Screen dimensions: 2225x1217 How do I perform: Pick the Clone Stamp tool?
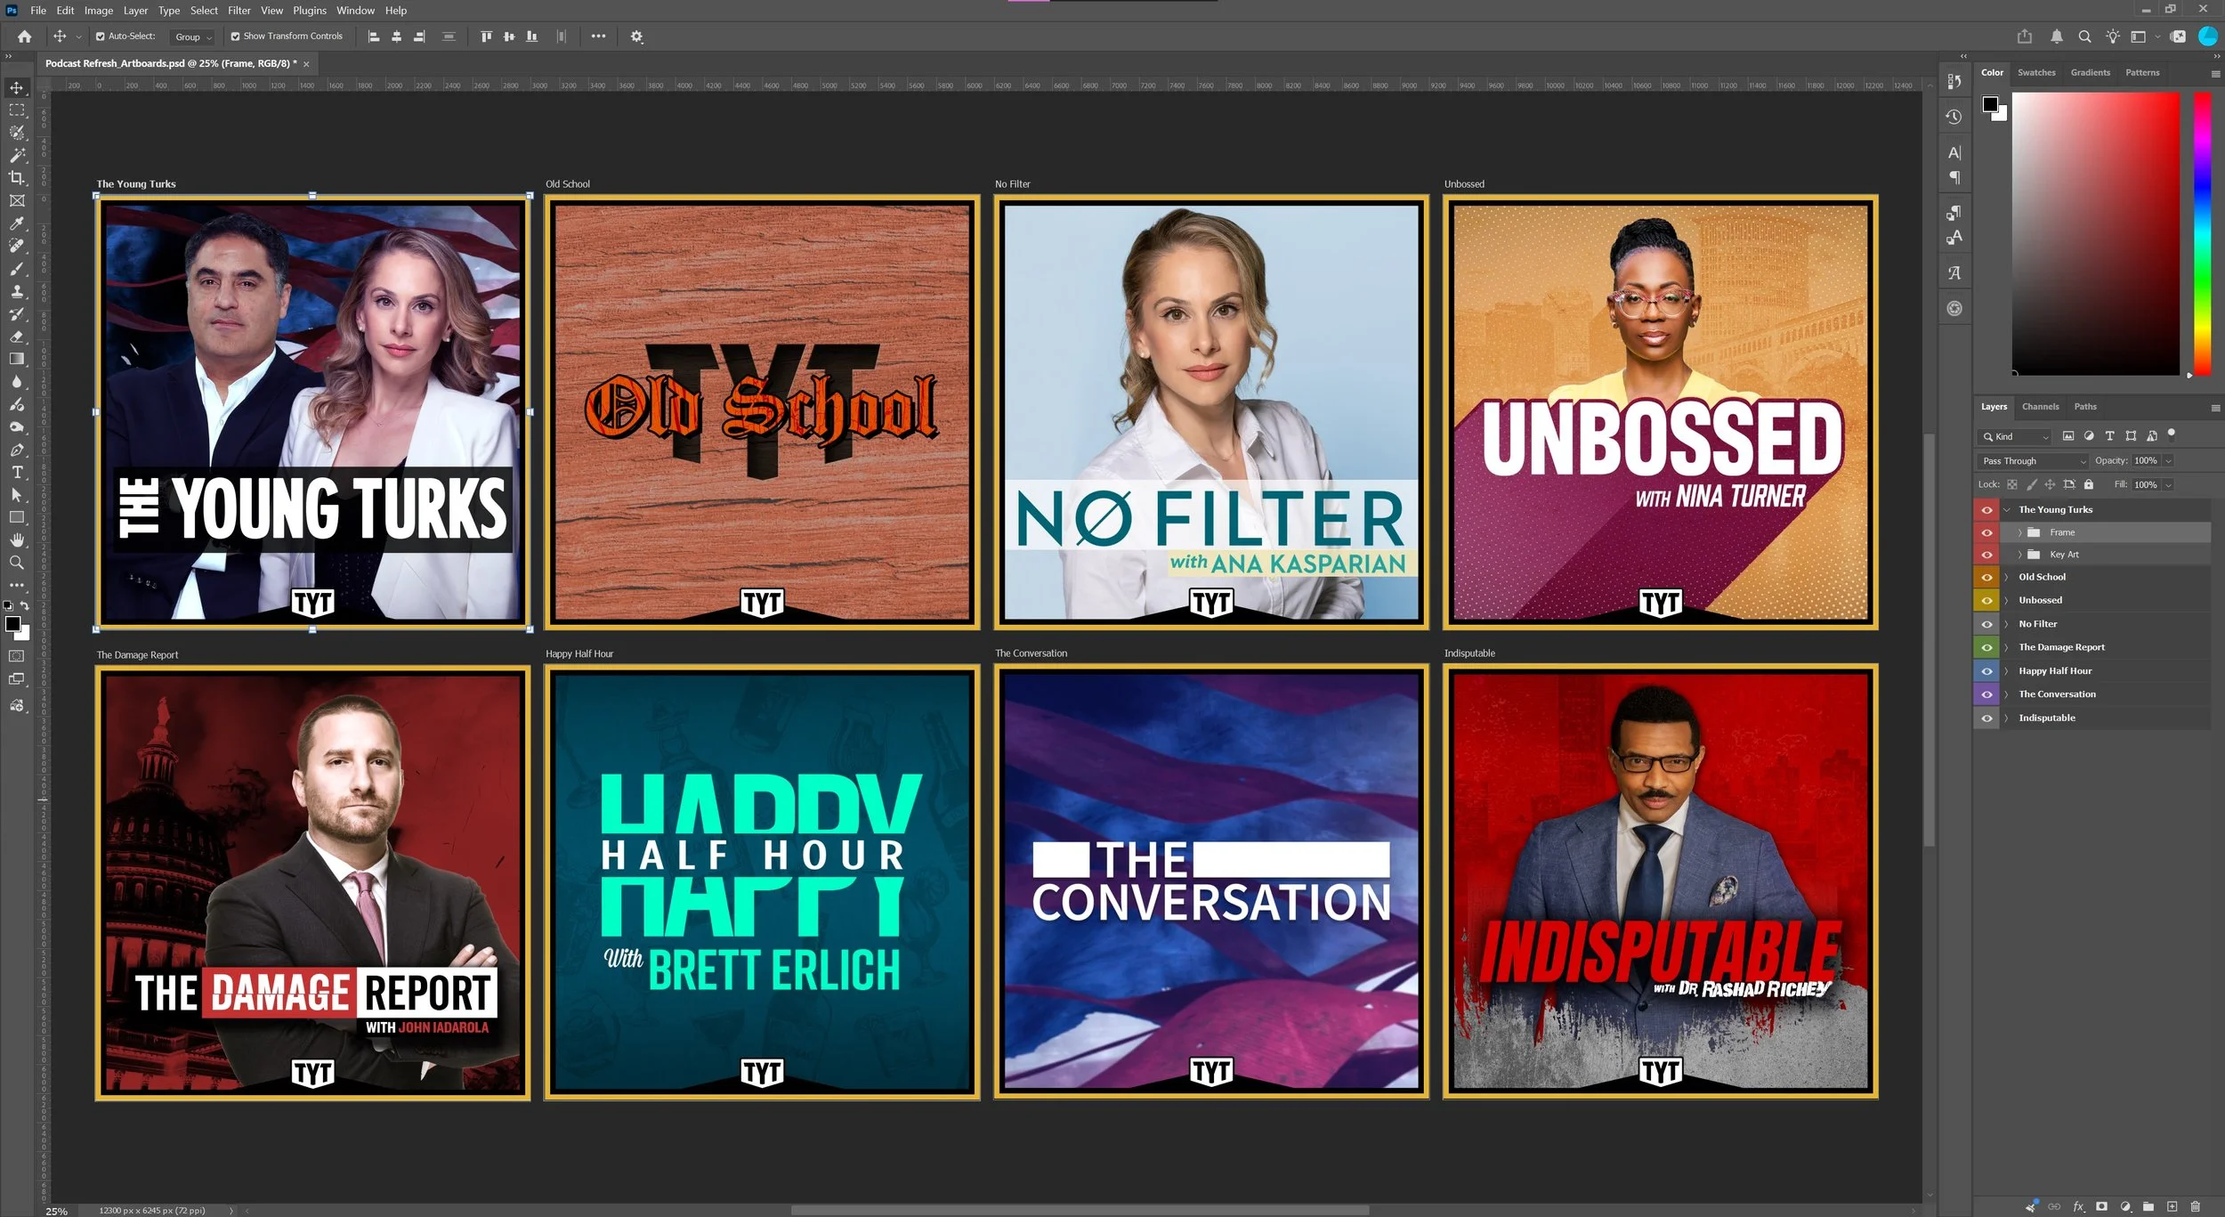17,291
